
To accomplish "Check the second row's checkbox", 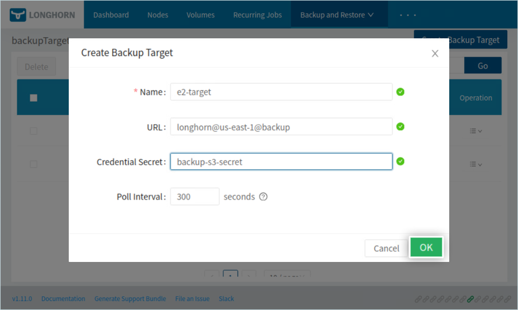I will [x=33, y=164].
